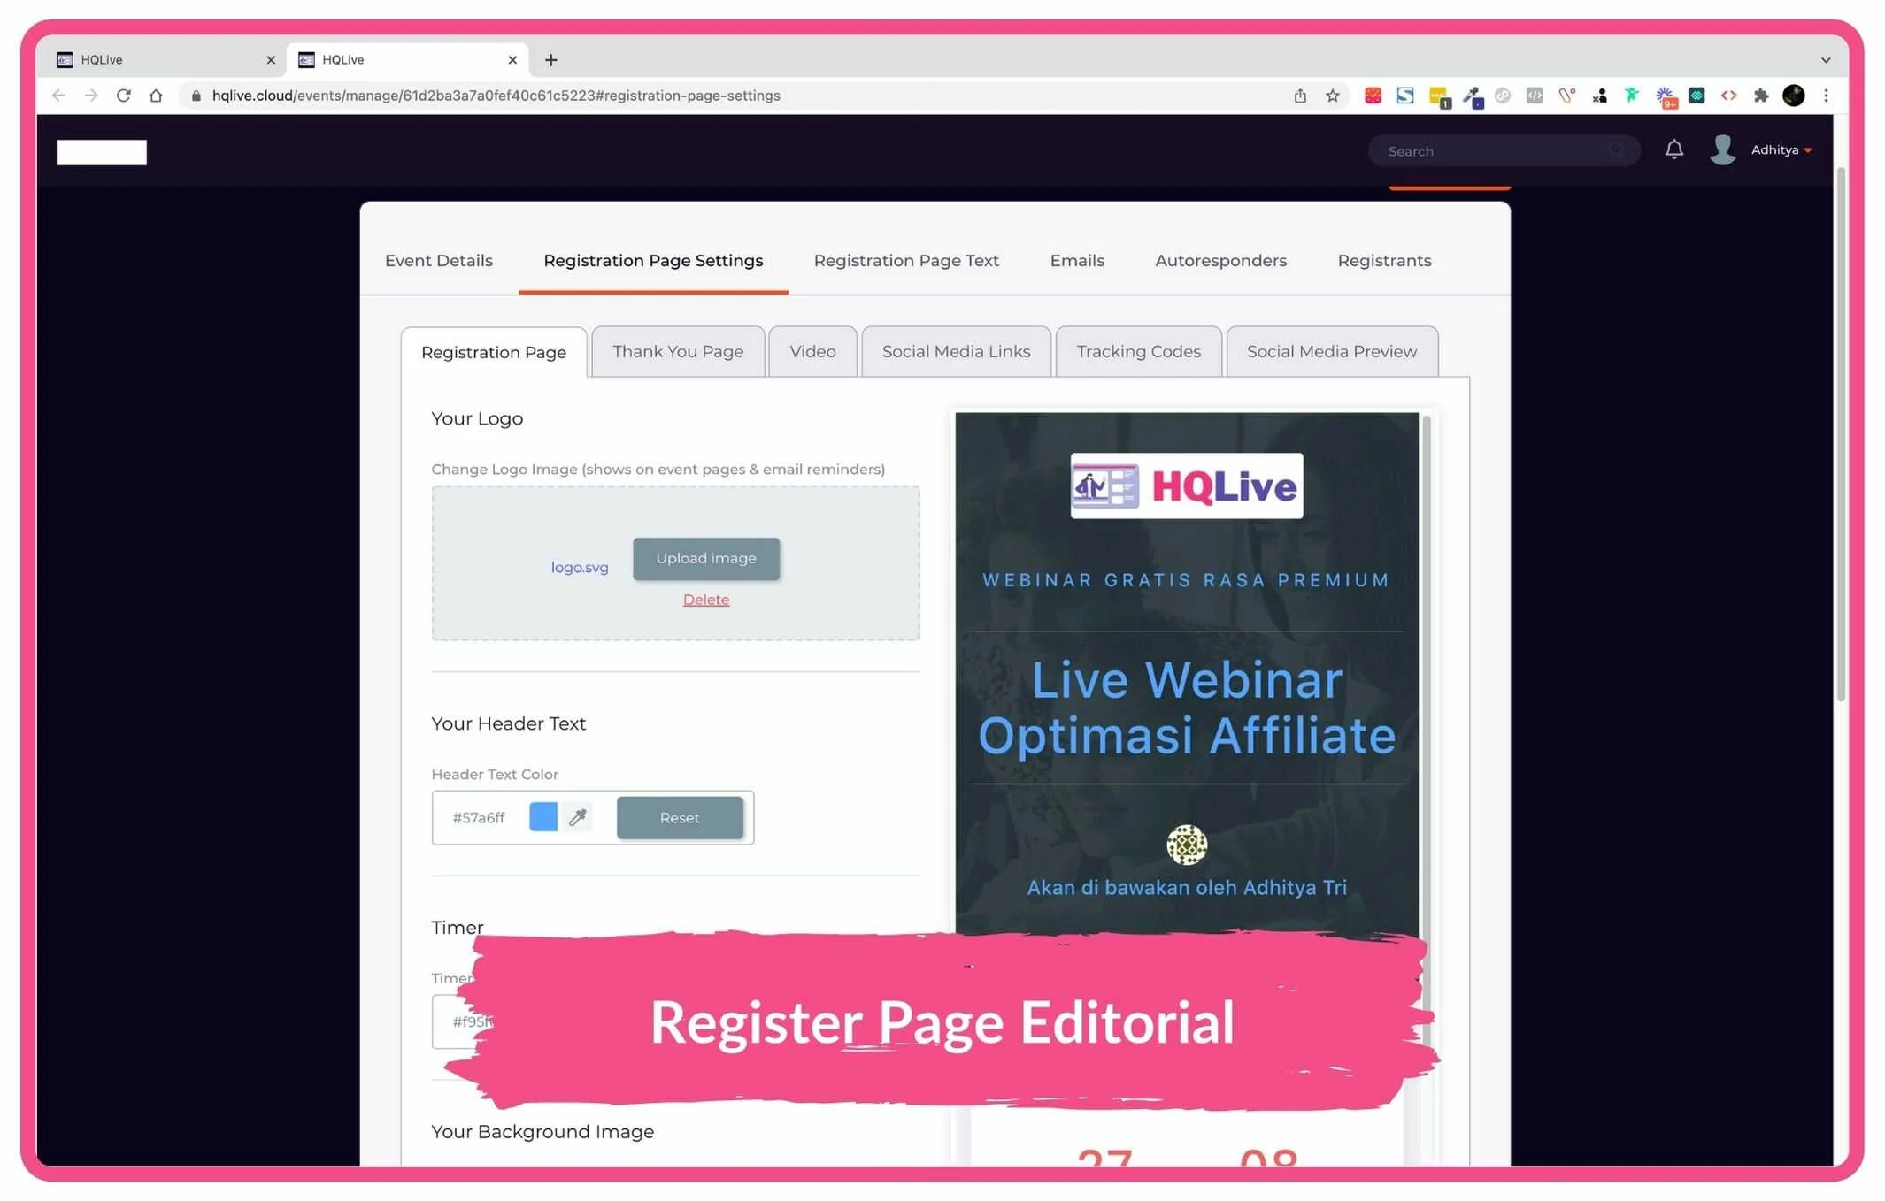Reload the page with the refresh icon
Image resolution: width=1885 pixels, height=1201 pixels.
124,96
